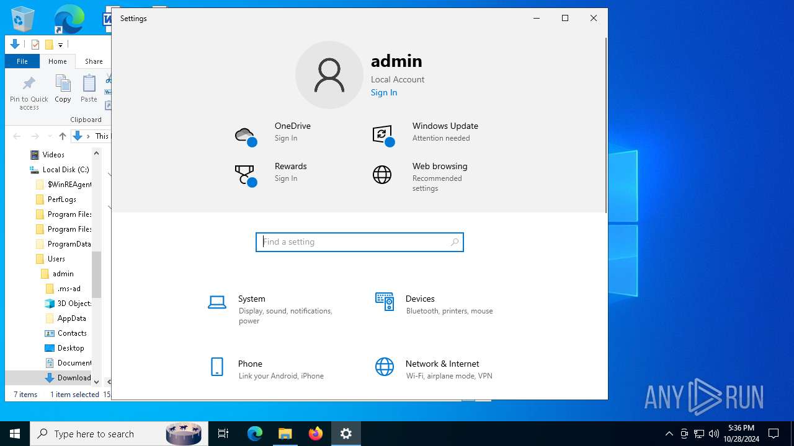Click the OneDrive cloud icon
The width and height of the screenshot is (794, 446).
coord(246,136)
